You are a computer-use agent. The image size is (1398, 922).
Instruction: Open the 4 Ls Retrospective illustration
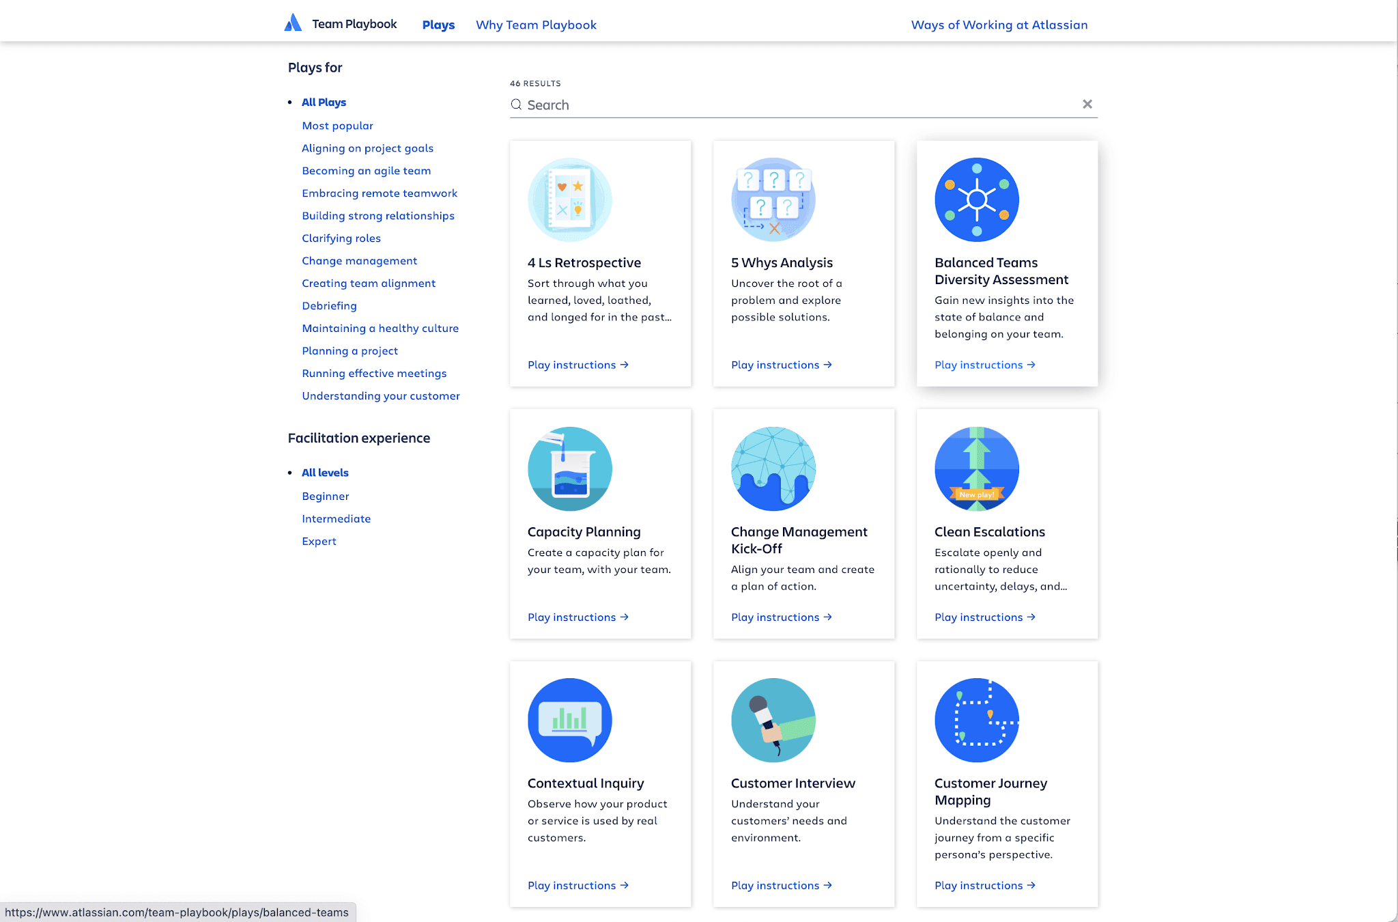pos(569,199)
